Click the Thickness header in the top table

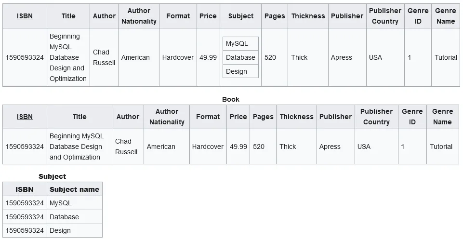coord(308,16)
